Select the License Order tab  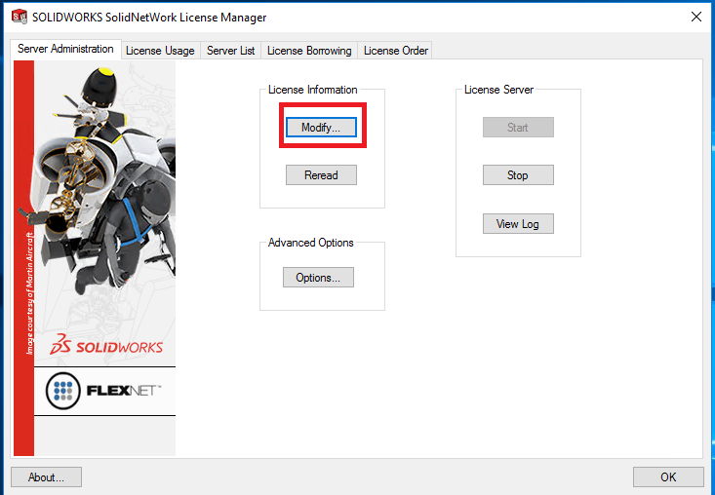[396, 51]
